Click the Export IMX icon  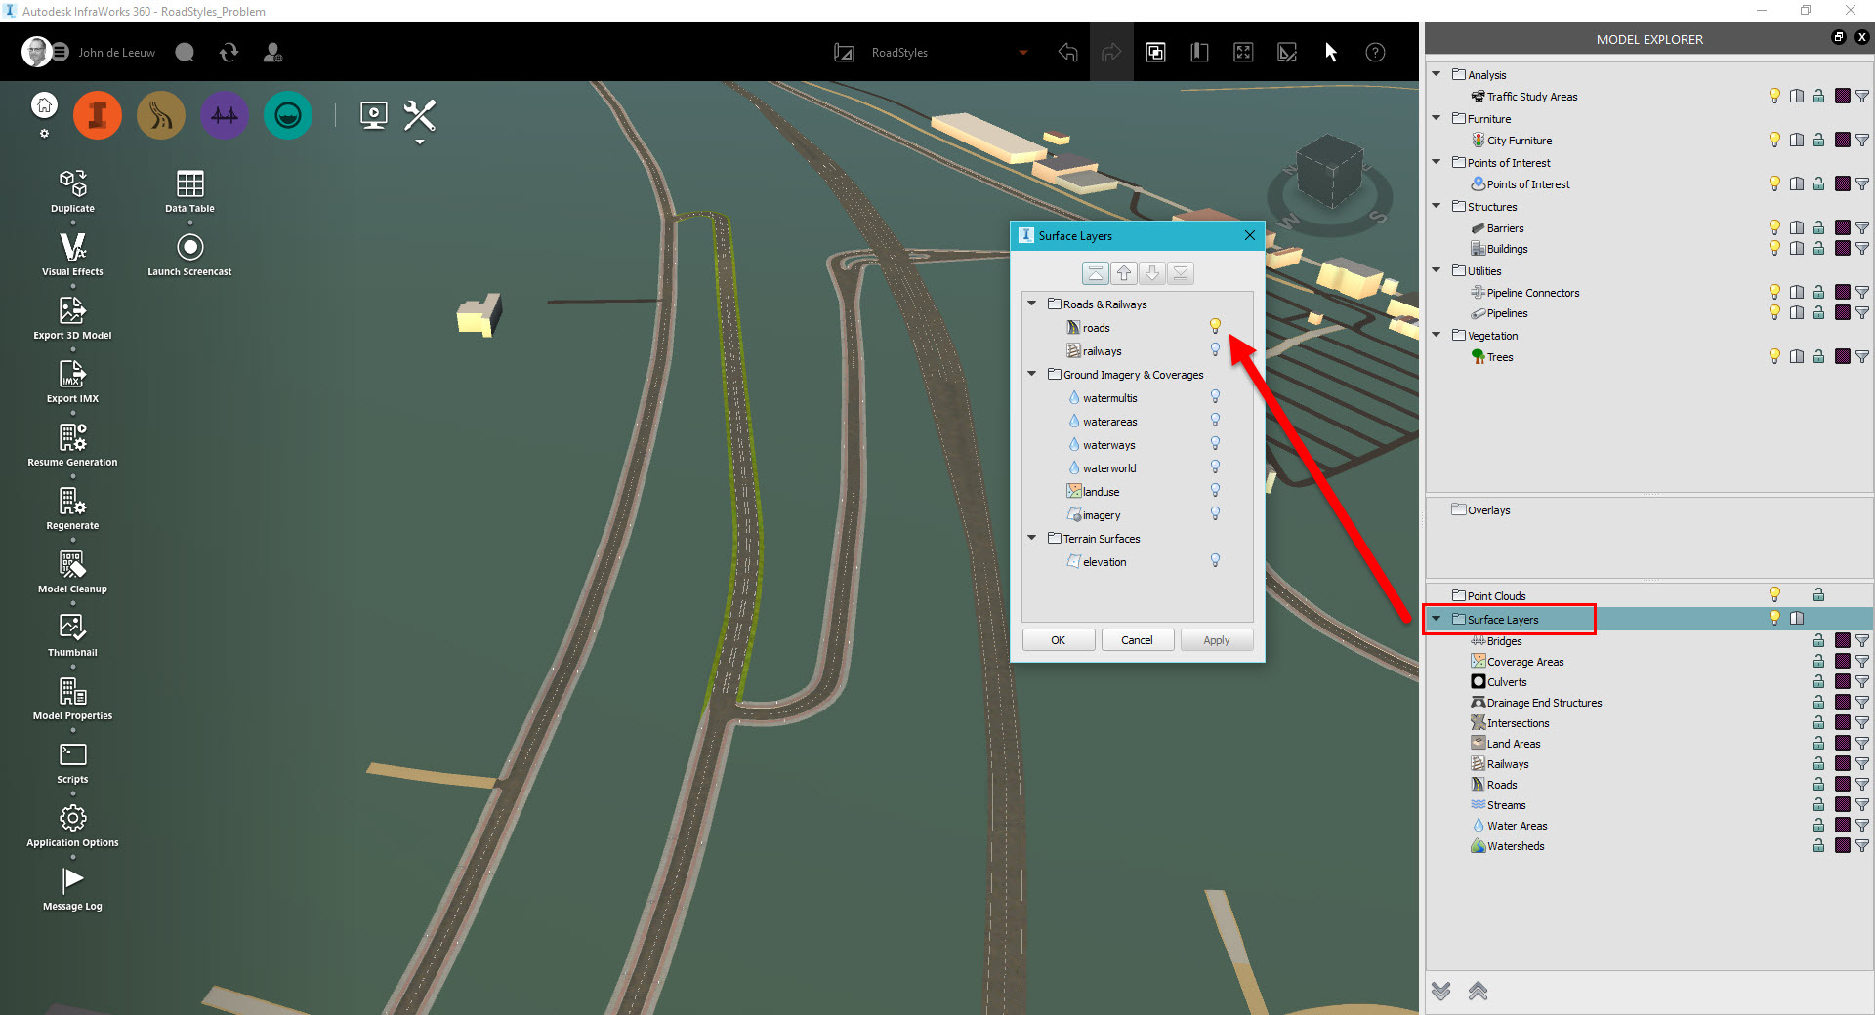tap(73, 374)
